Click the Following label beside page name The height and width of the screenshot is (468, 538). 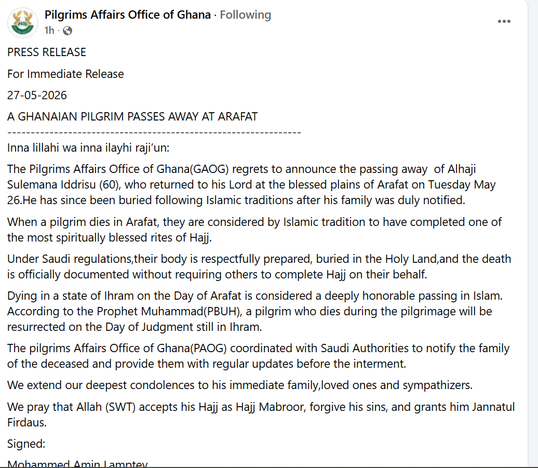tap(245, 15)
